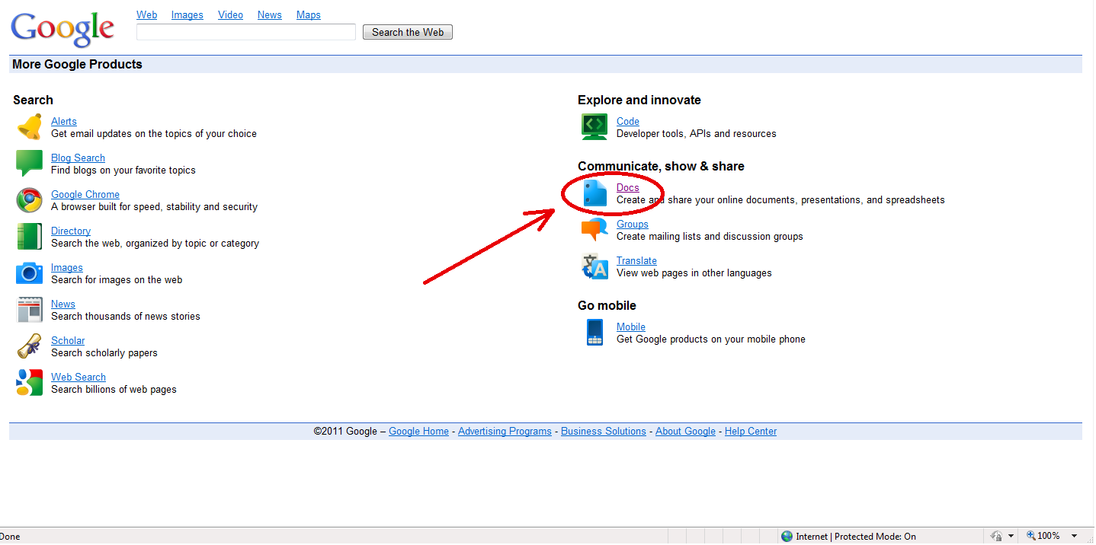Click the Translate language icon
The image size is (1096, 545).
click(x=594, y=266)
